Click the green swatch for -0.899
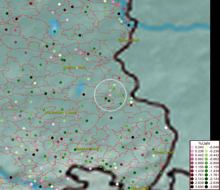The height and width of the screenshot is (190, 220). point(206,163)
